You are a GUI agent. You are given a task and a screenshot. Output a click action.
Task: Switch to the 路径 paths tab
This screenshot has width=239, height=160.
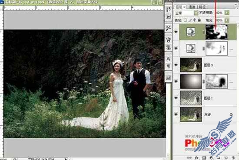[x=202, y=7]
